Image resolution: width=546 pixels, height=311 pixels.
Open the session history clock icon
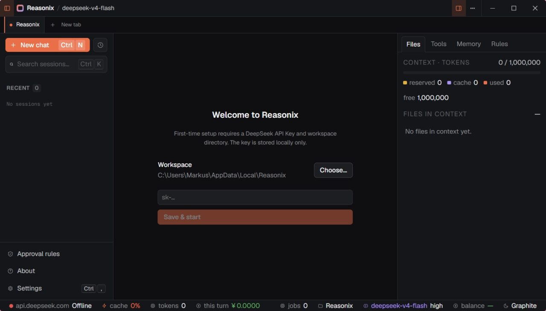100,45
